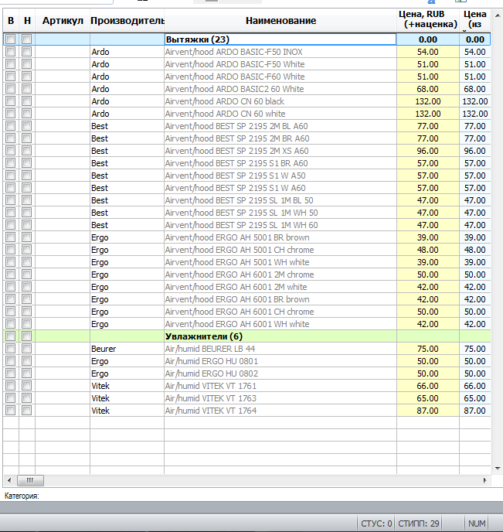Click NUM indicator in status bar
This screenshot has width=503, height=532.
(477, 523)
